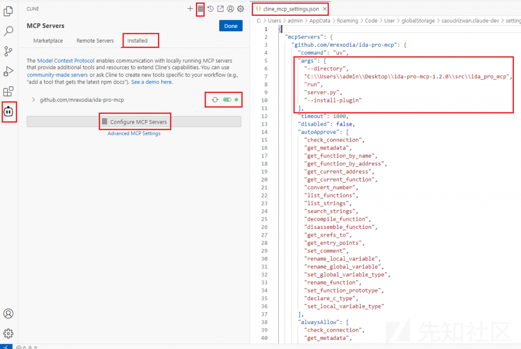Click "get_current_address" on line 19

coord(337,171)
